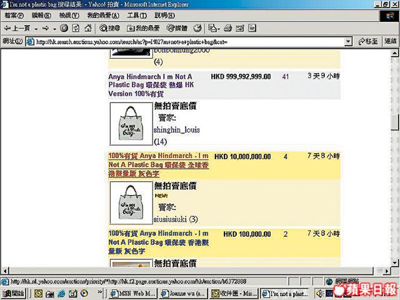Click bag thumbnail for shinghin_louis listing

(x=131, y=124)
